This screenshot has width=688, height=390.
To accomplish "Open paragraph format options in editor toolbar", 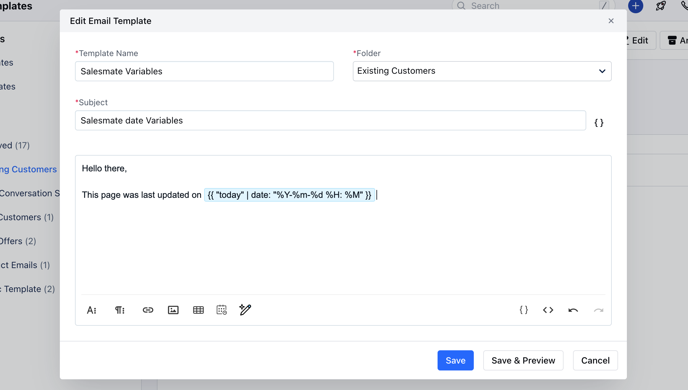I will (120, 310).
